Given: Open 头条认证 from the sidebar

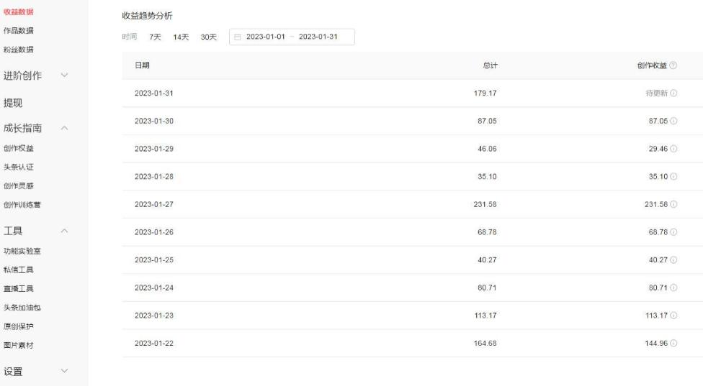Looking at the screenshot, I should tap(18, 167).
